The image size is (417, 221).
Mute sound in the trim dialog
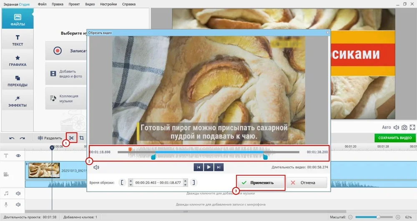click(96, 167)
